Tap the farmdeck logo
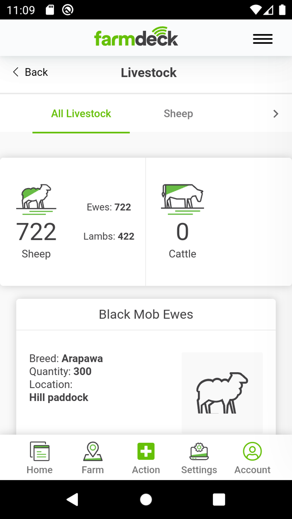292x519 pixels. click(x=136, y=37)
